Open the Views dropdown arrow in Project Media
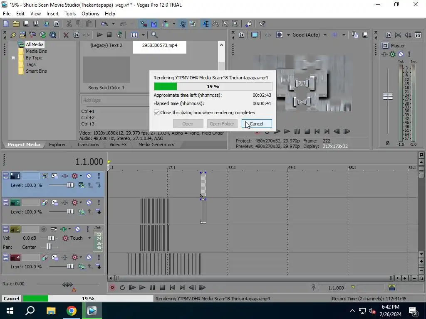 point(143,35)
